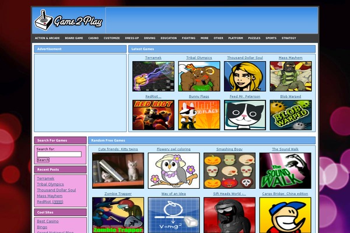Viewport: 350px width, 233px height.
Task: Open the Zombie Trapper game thumbnail
Action: point(118,215)
